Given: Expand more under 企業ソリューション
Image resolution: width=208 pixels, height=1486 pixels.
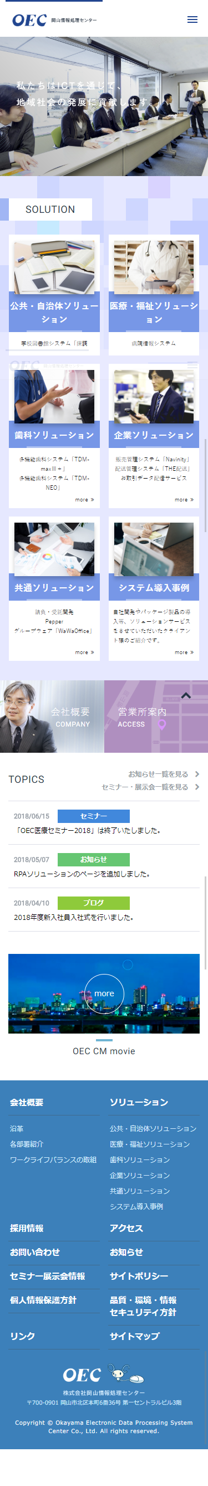Looking at the screenshot, I should point(184,500).
